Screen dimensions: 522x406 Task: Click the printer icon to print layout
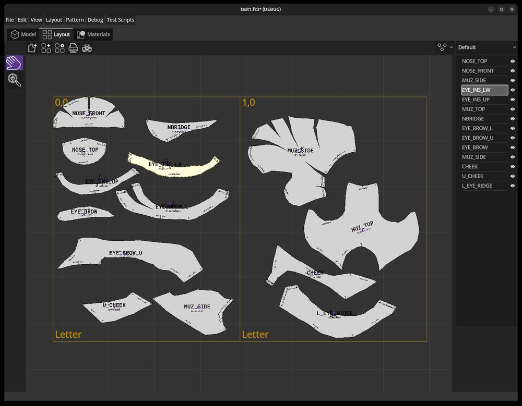[x=73, y=48]
